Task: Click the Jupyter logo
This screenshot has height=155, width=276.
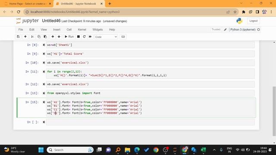Action: tap(27, 21)
